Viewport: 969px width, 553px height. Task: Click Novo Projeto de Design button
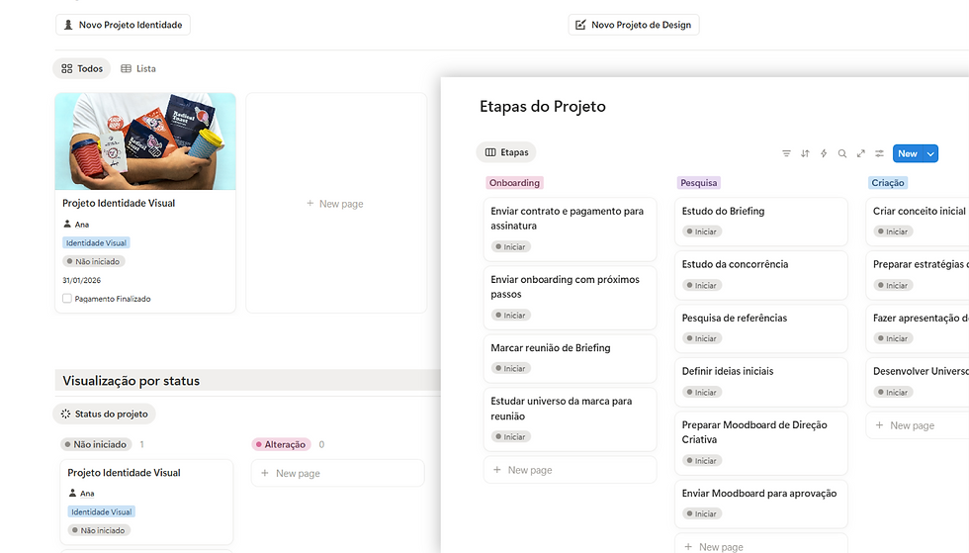pos(634,25)
